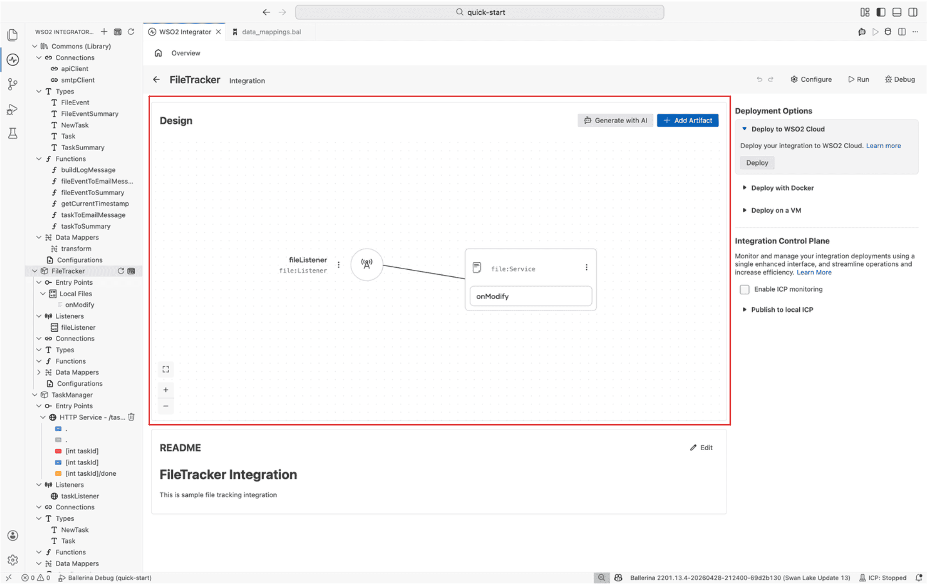Viewport: 928px width, 586px height.
Task: Edit the README
Action: click(x=702, y=448)
